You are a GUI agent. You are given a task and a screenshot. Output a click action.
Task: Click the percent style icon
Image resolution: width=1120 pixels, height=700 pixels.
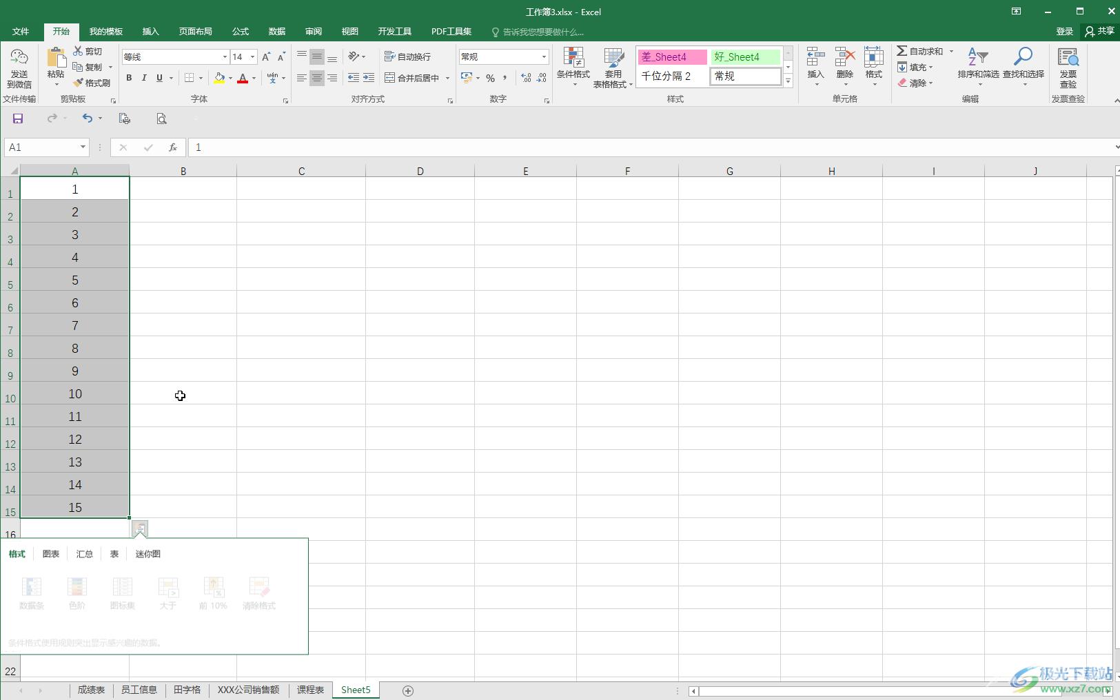tap(490, 78)
